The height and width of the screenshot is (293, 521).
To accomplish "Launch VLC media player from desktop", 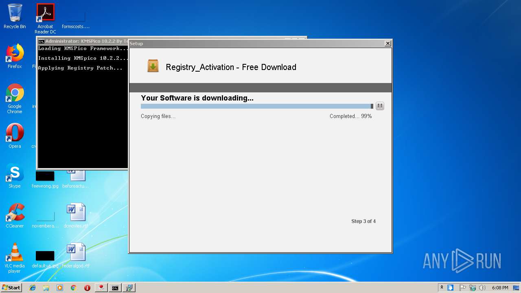I will pos(15,258).
